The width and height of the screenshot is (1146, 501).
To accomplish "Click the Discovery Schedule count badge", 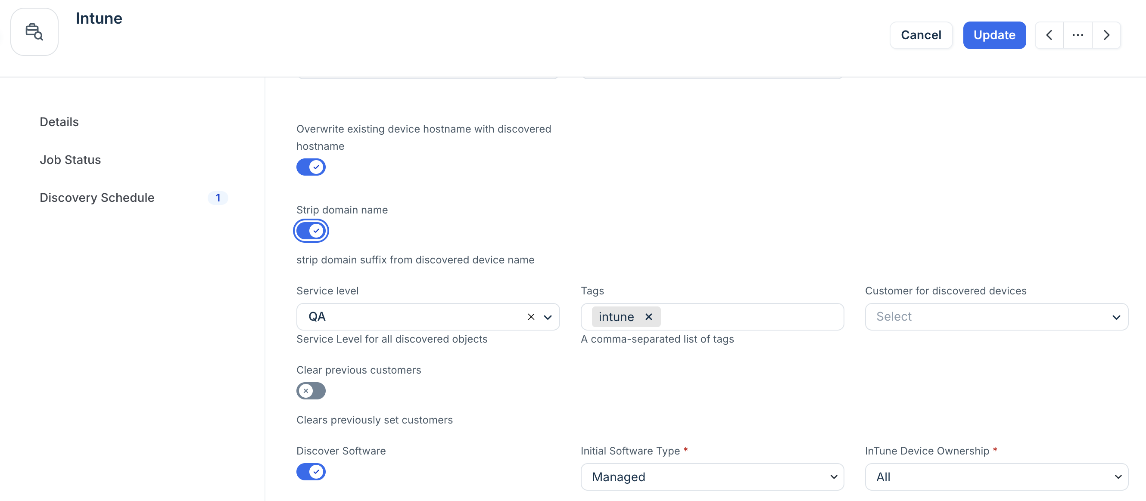I will click(x=218, y=198).
